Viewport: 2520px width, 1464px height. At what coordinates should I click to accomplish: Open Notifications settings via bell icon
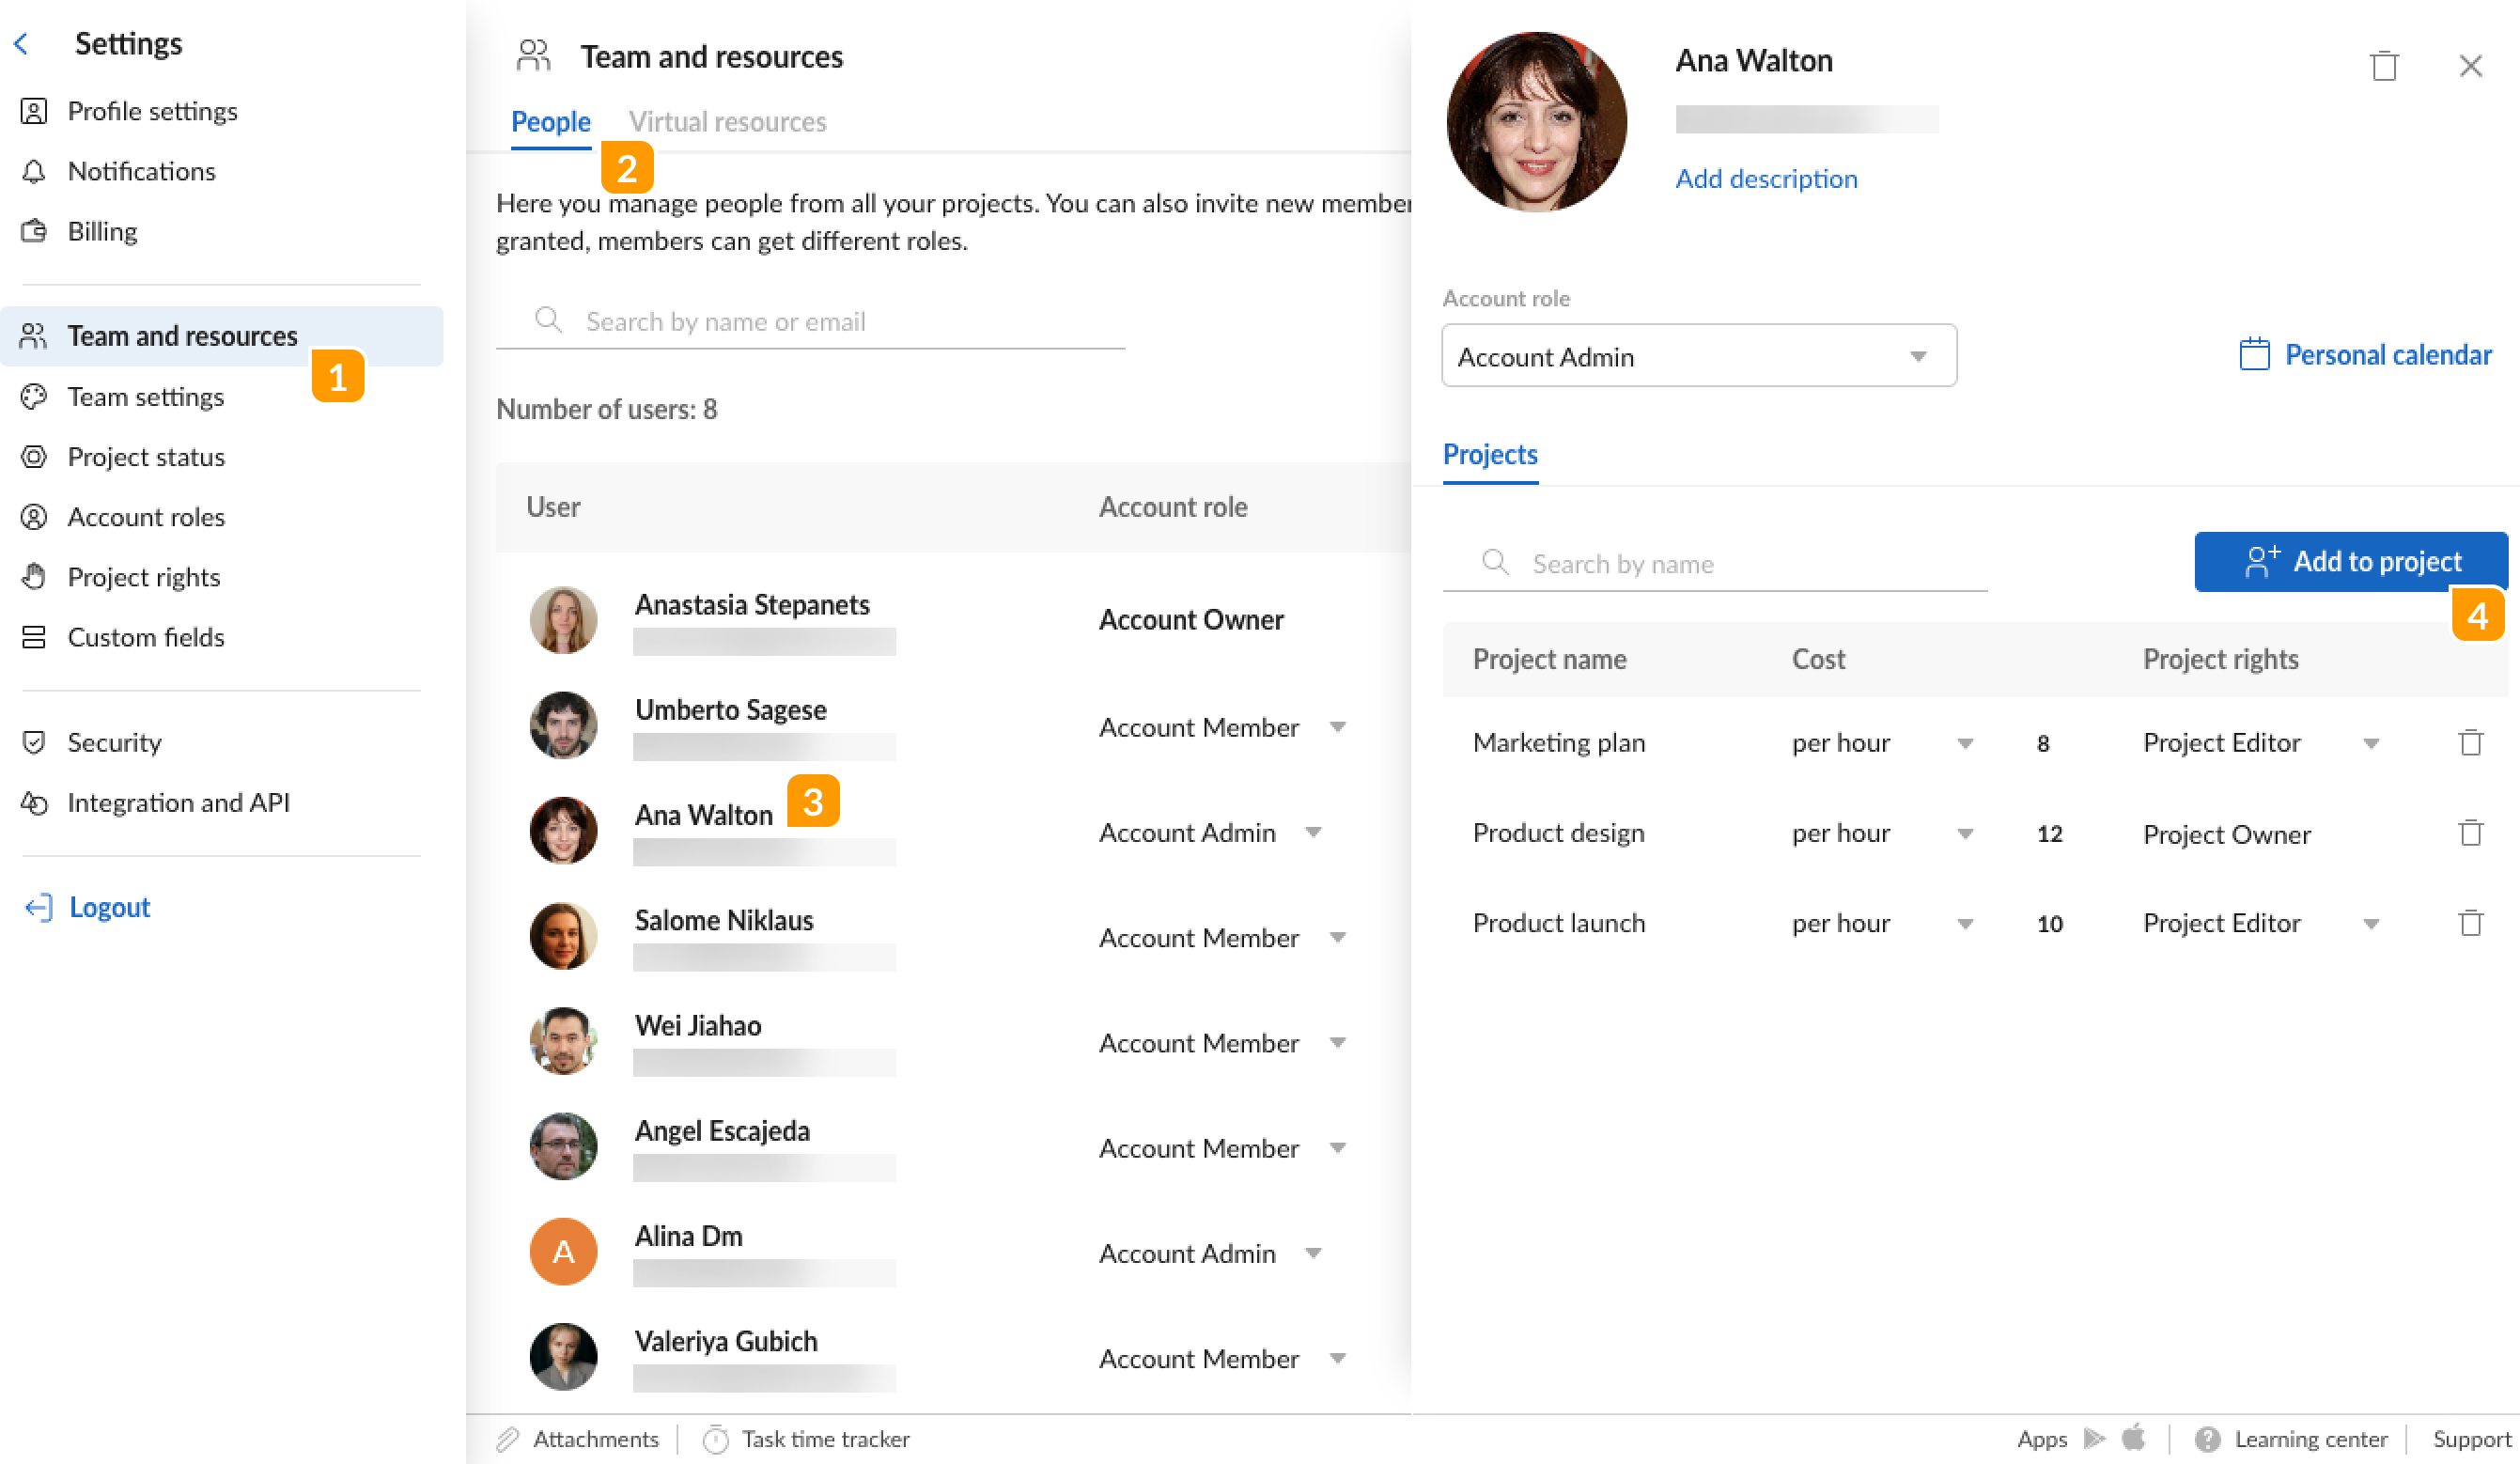35,171
